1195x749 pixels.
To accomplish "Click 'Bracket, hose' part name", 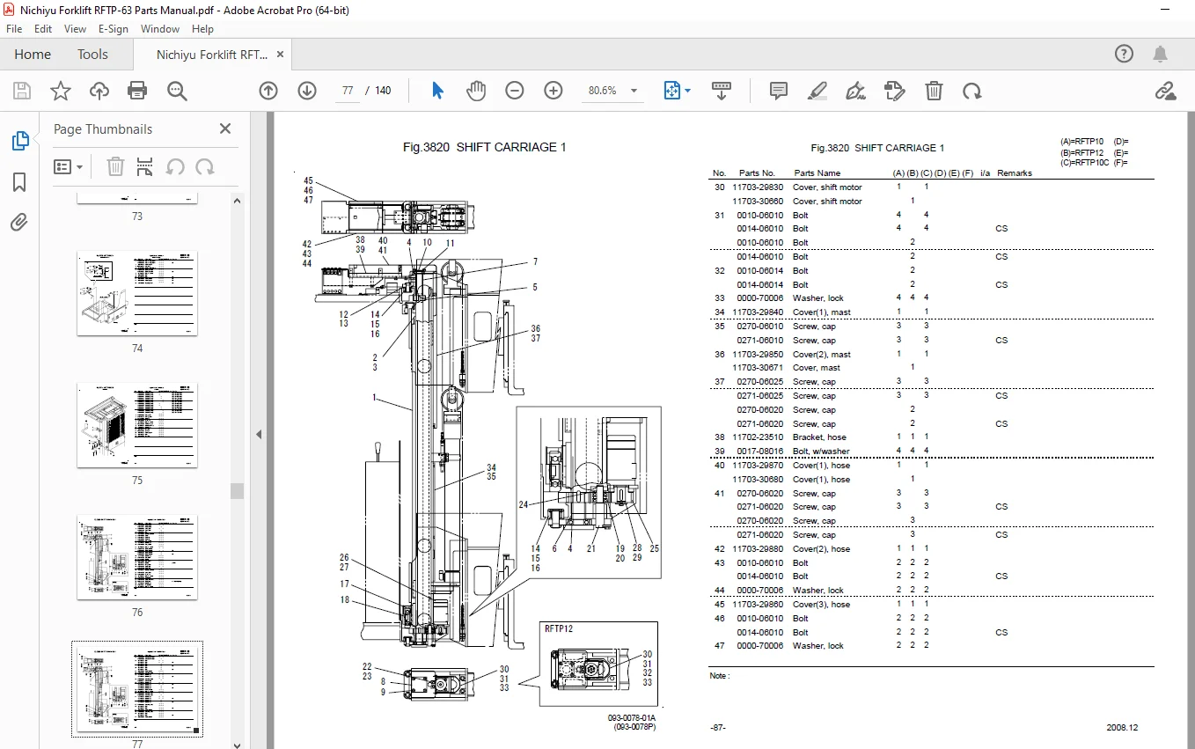I will click(820, 437).
